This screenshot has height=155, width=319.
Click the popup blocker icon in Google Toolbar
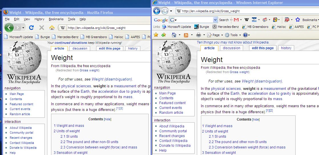tap(287, 20)
